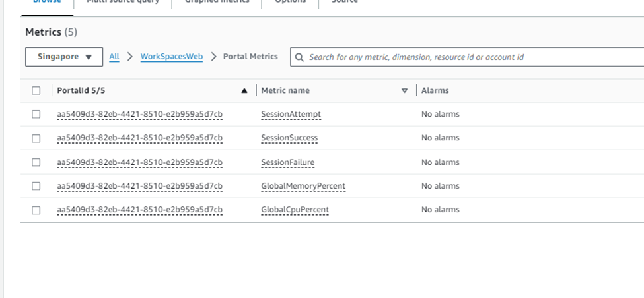Click No alarms in SessionFailure row

click(441, 162)
